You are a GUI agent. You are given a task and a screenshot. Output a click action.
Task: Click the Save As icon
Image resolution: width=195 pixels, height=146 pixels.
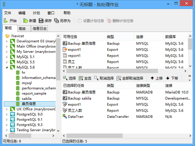(57, 20)
